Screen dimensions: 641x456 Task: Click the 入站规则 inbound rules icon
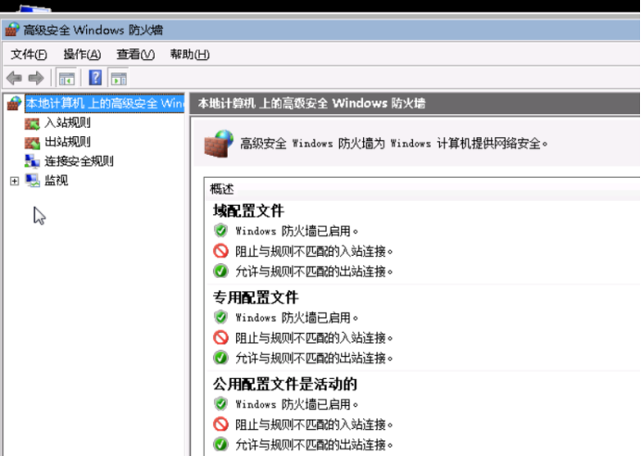(x=31, y=122)
